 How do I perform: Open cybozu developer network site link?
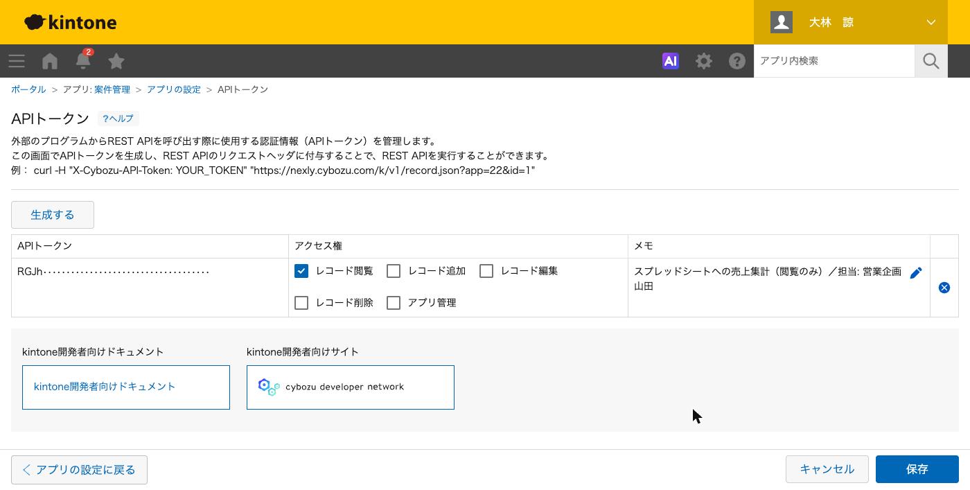point(351,387)
